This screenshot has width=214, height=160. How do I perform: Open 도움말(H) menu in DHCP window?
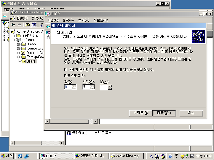pos(101,20)
